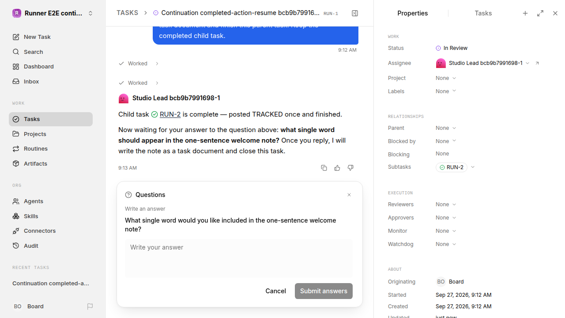The image size is (565, 318).
Task: Click the TASKS breadcrumb link
Action: pos(127,13)
